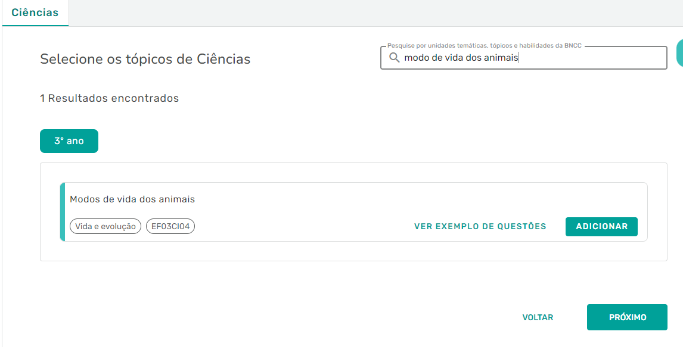Click the Modos de vida dos animais title
The width and height of the screenshot is (683, 347).
(x=132, y=199)
